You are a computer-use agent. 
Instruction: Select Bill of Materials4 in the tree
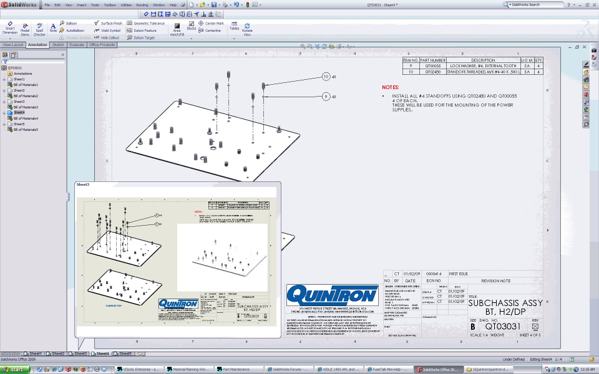click(x=23, y=118)
